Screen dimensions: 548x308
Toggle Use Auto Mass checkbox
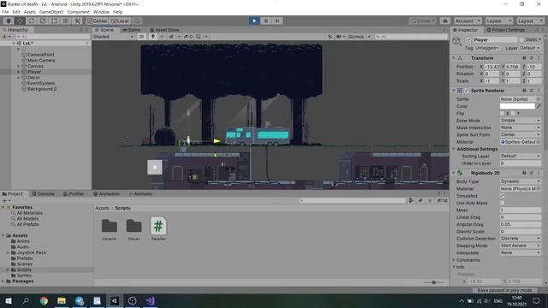[x=503, y=203]
